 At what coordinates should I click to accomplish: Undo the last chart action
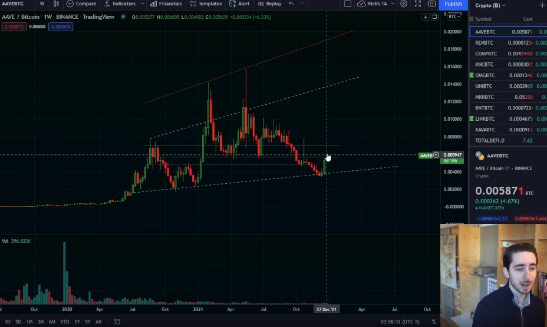tap(291, 4)
